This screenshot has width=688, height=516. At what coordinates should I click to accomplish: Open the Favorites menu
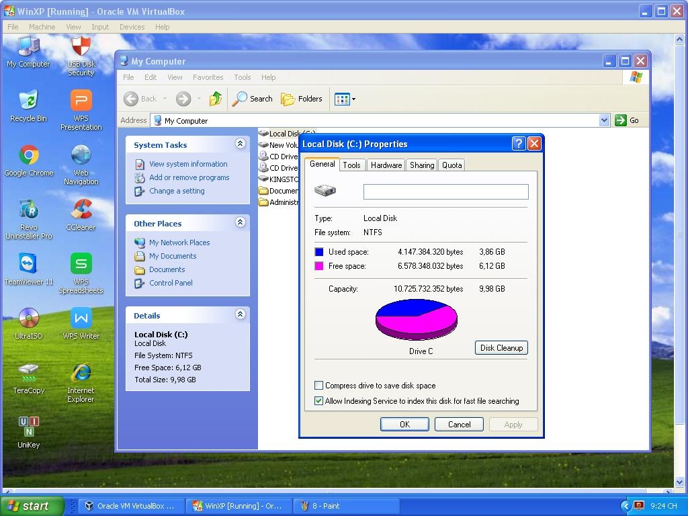point(208,77)
